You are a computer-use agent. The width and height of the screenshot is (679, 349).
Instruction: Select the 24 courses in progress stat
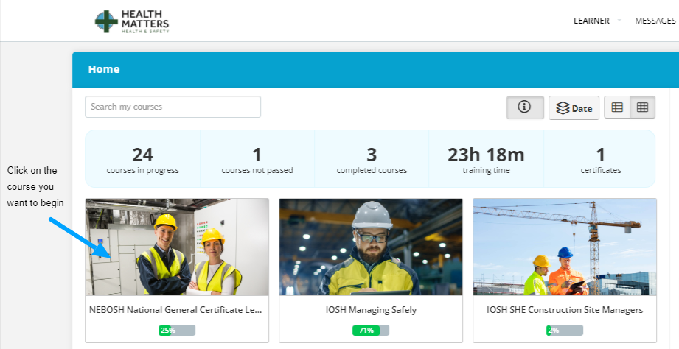142,160
